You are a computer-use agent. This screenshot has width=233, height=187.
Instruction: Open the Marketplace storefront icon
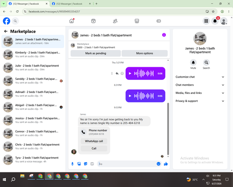pyautogui.click(x=137, y=21)
